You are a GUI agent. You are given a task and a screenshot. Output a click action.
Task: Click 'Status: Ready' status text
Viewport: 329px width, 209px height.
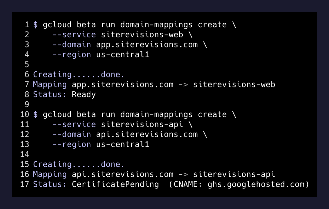(65, 94)
